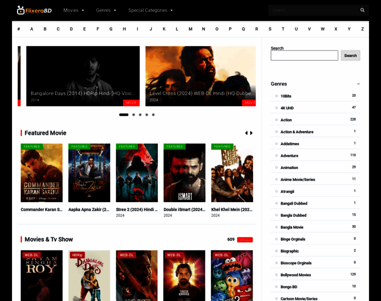Filter titles starting with letter M

click(190, 29)
